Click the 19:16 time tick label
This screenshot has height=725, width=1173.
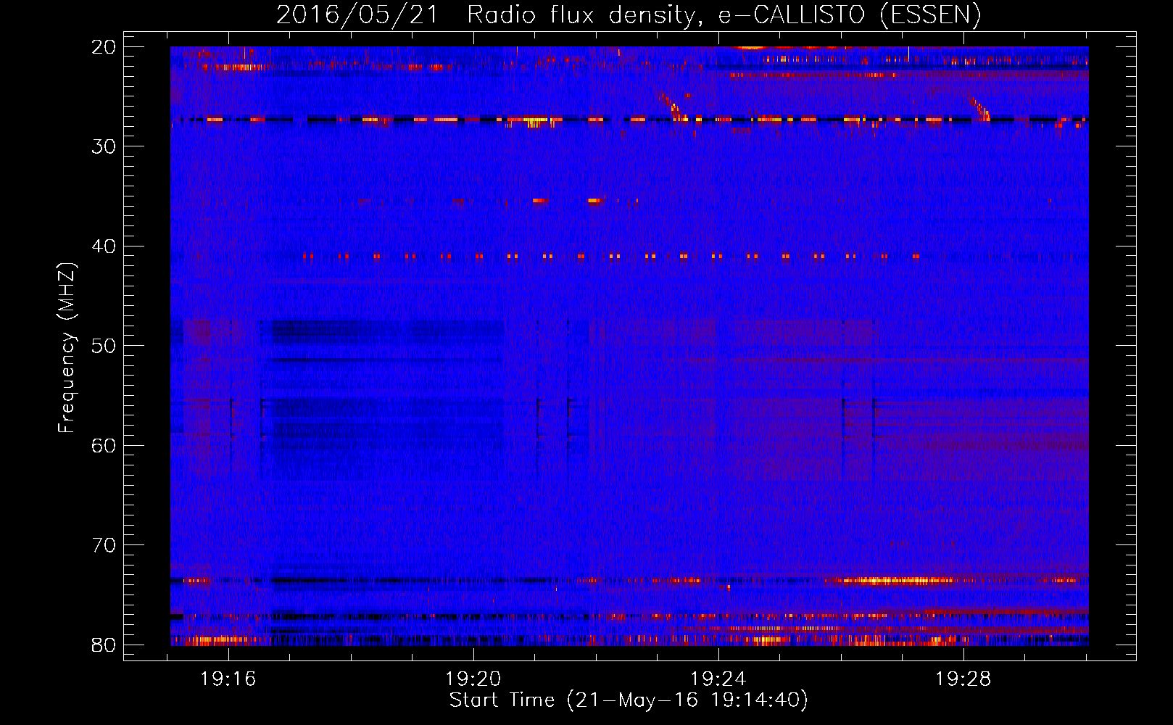228,679
